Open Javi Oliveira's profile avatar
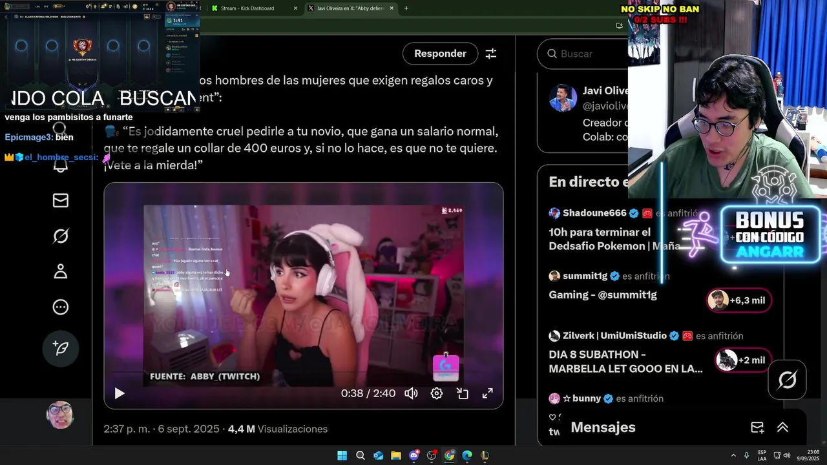827x465 pixels. tap(563, 98)
